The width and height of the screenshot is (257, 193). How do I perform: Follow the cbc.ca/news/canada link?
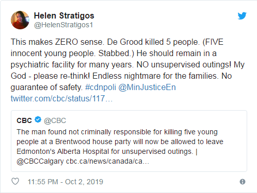(x=107, y=161)
